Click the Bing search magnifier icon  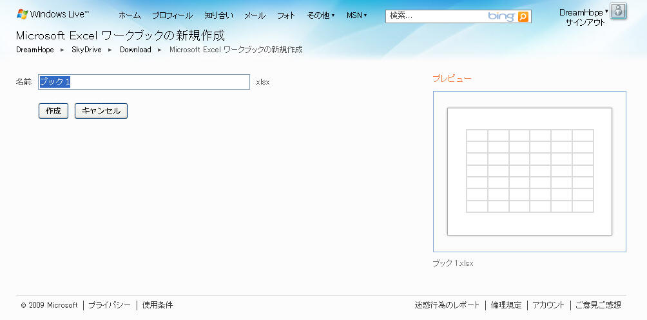(523, 17)
